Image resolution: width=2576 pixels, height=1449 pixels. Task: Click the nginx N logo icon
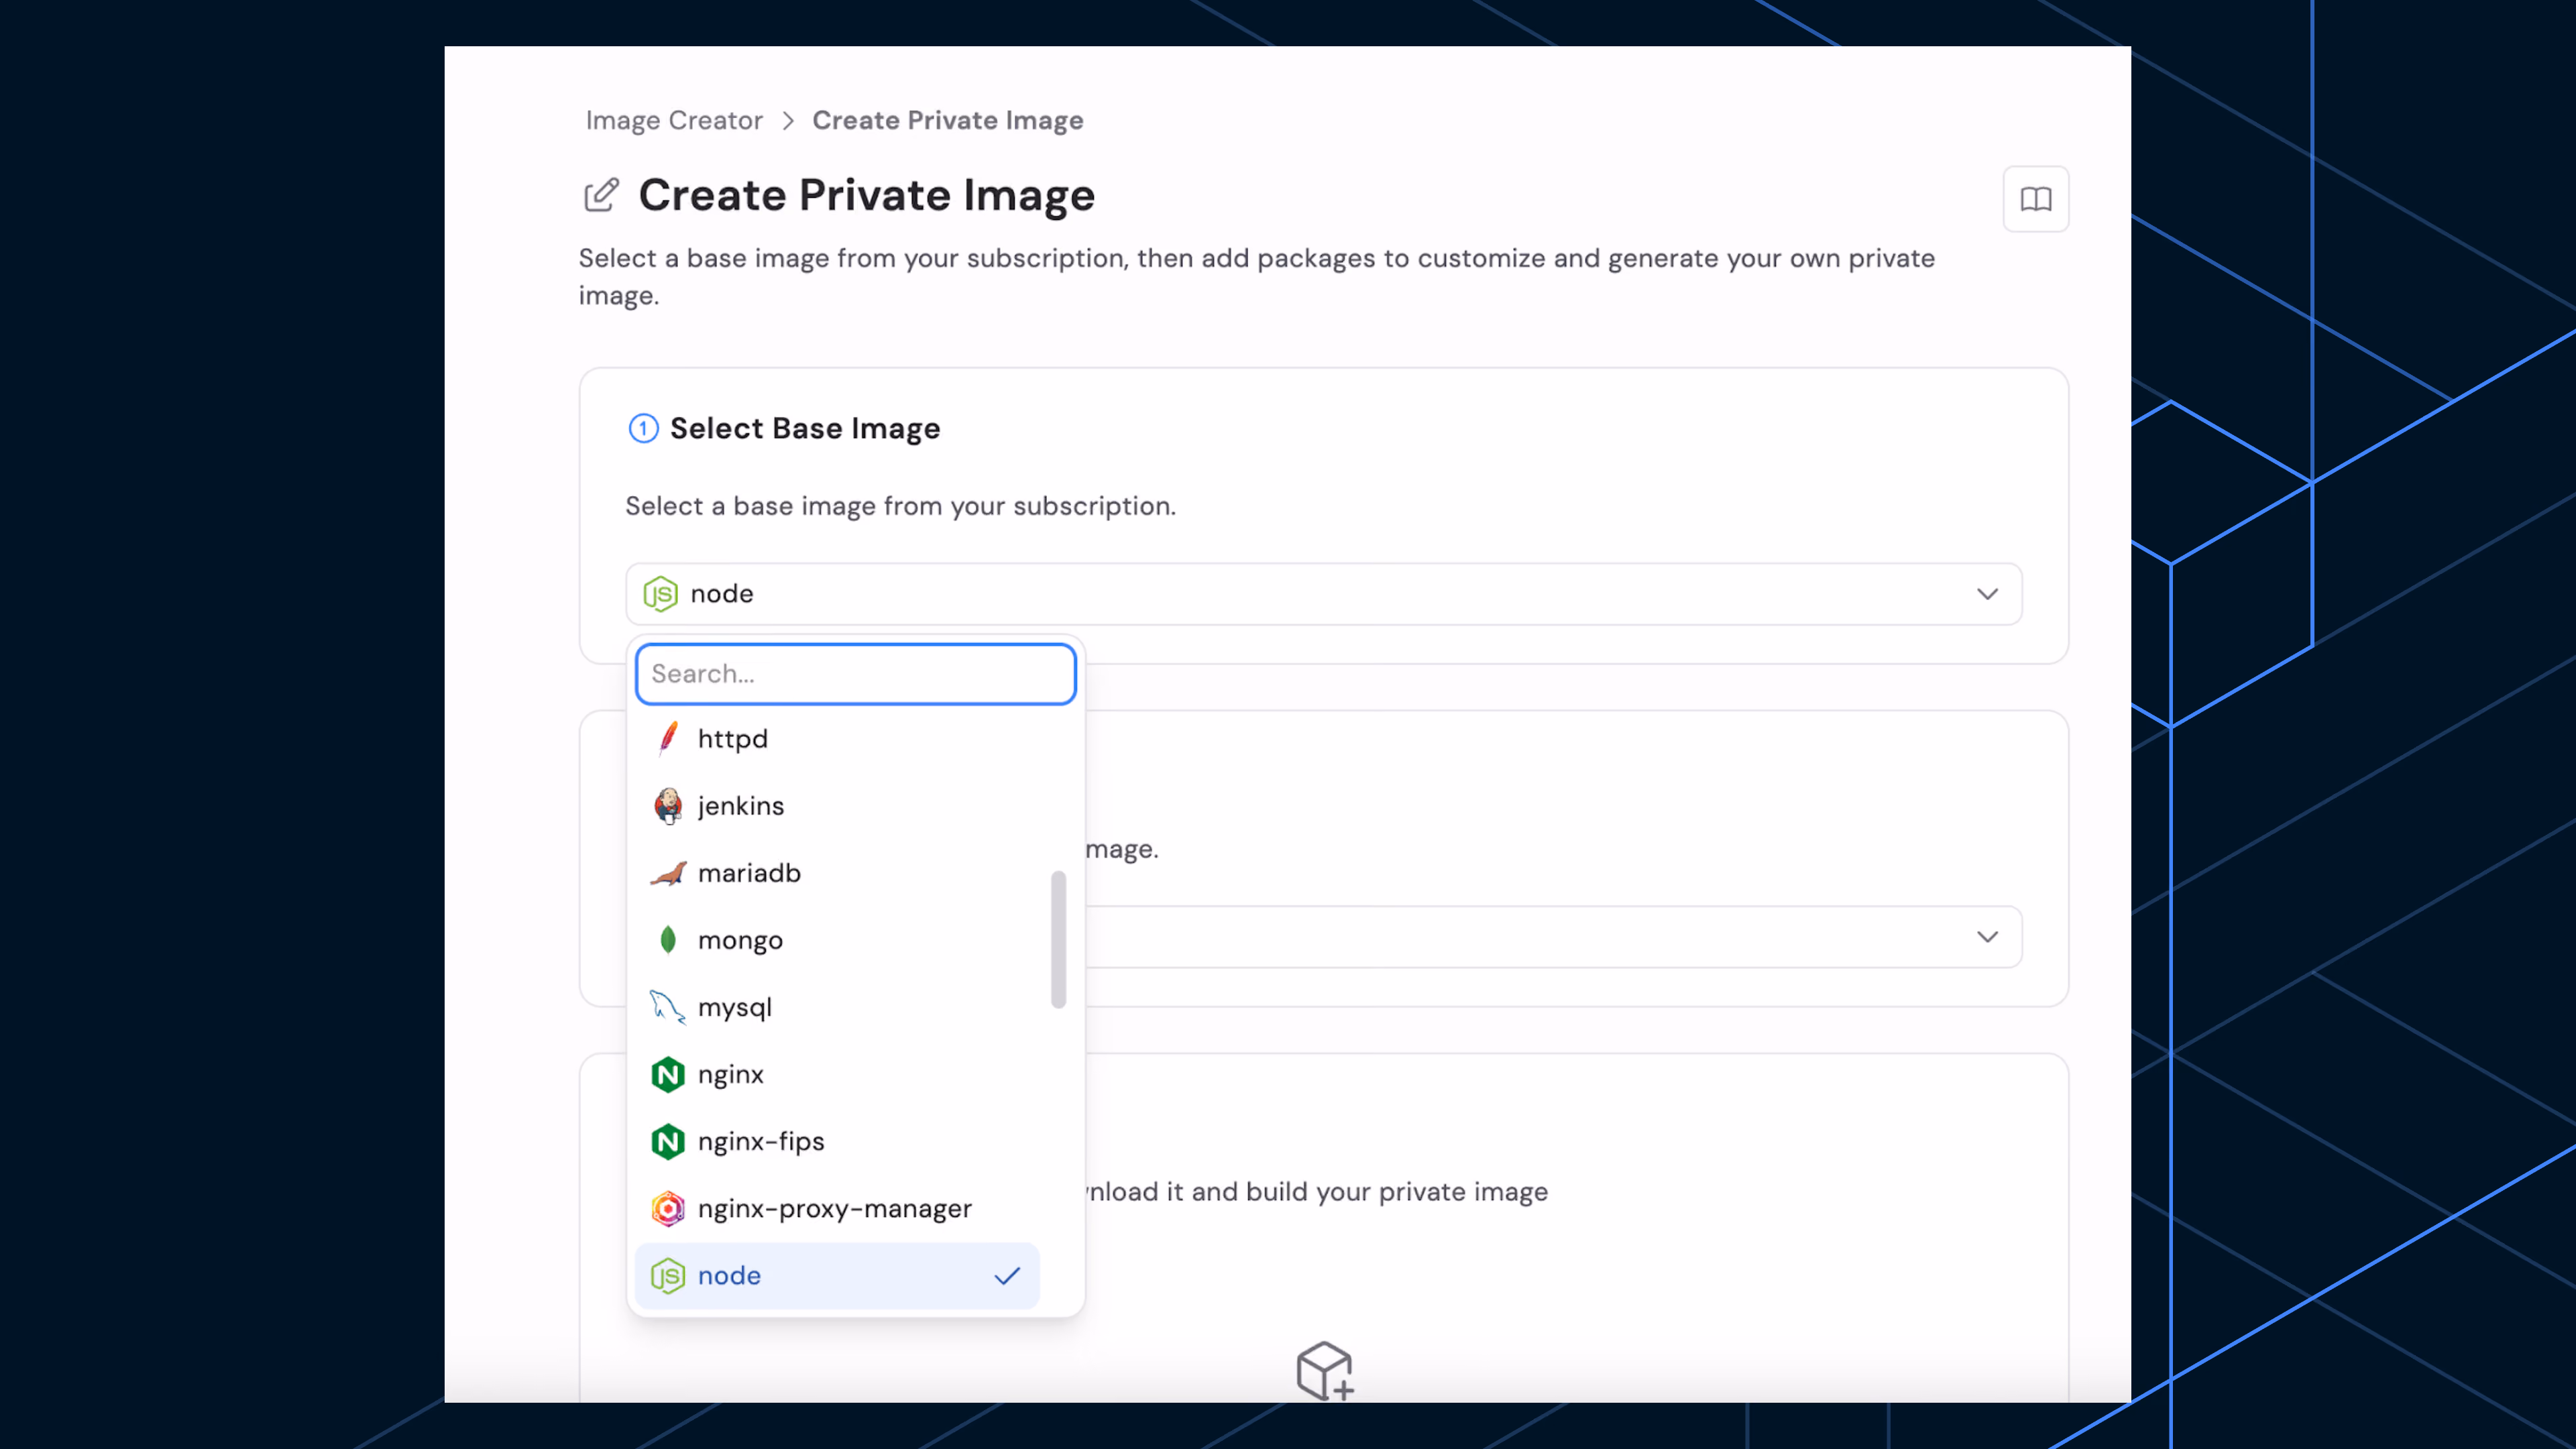[668, 1074]
